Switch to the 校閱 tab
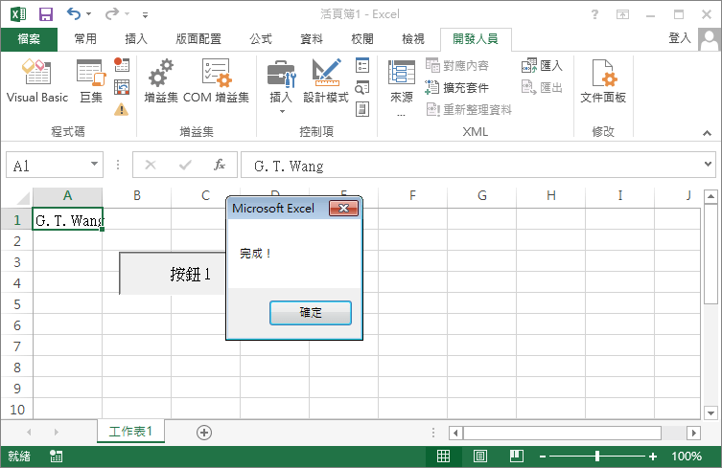Screen dimensions: 722x468 pos(361,39)
